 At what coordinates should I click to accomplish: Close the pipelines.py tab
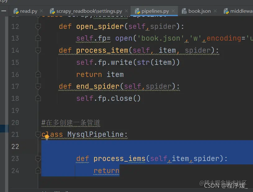[x=173, y=11]
